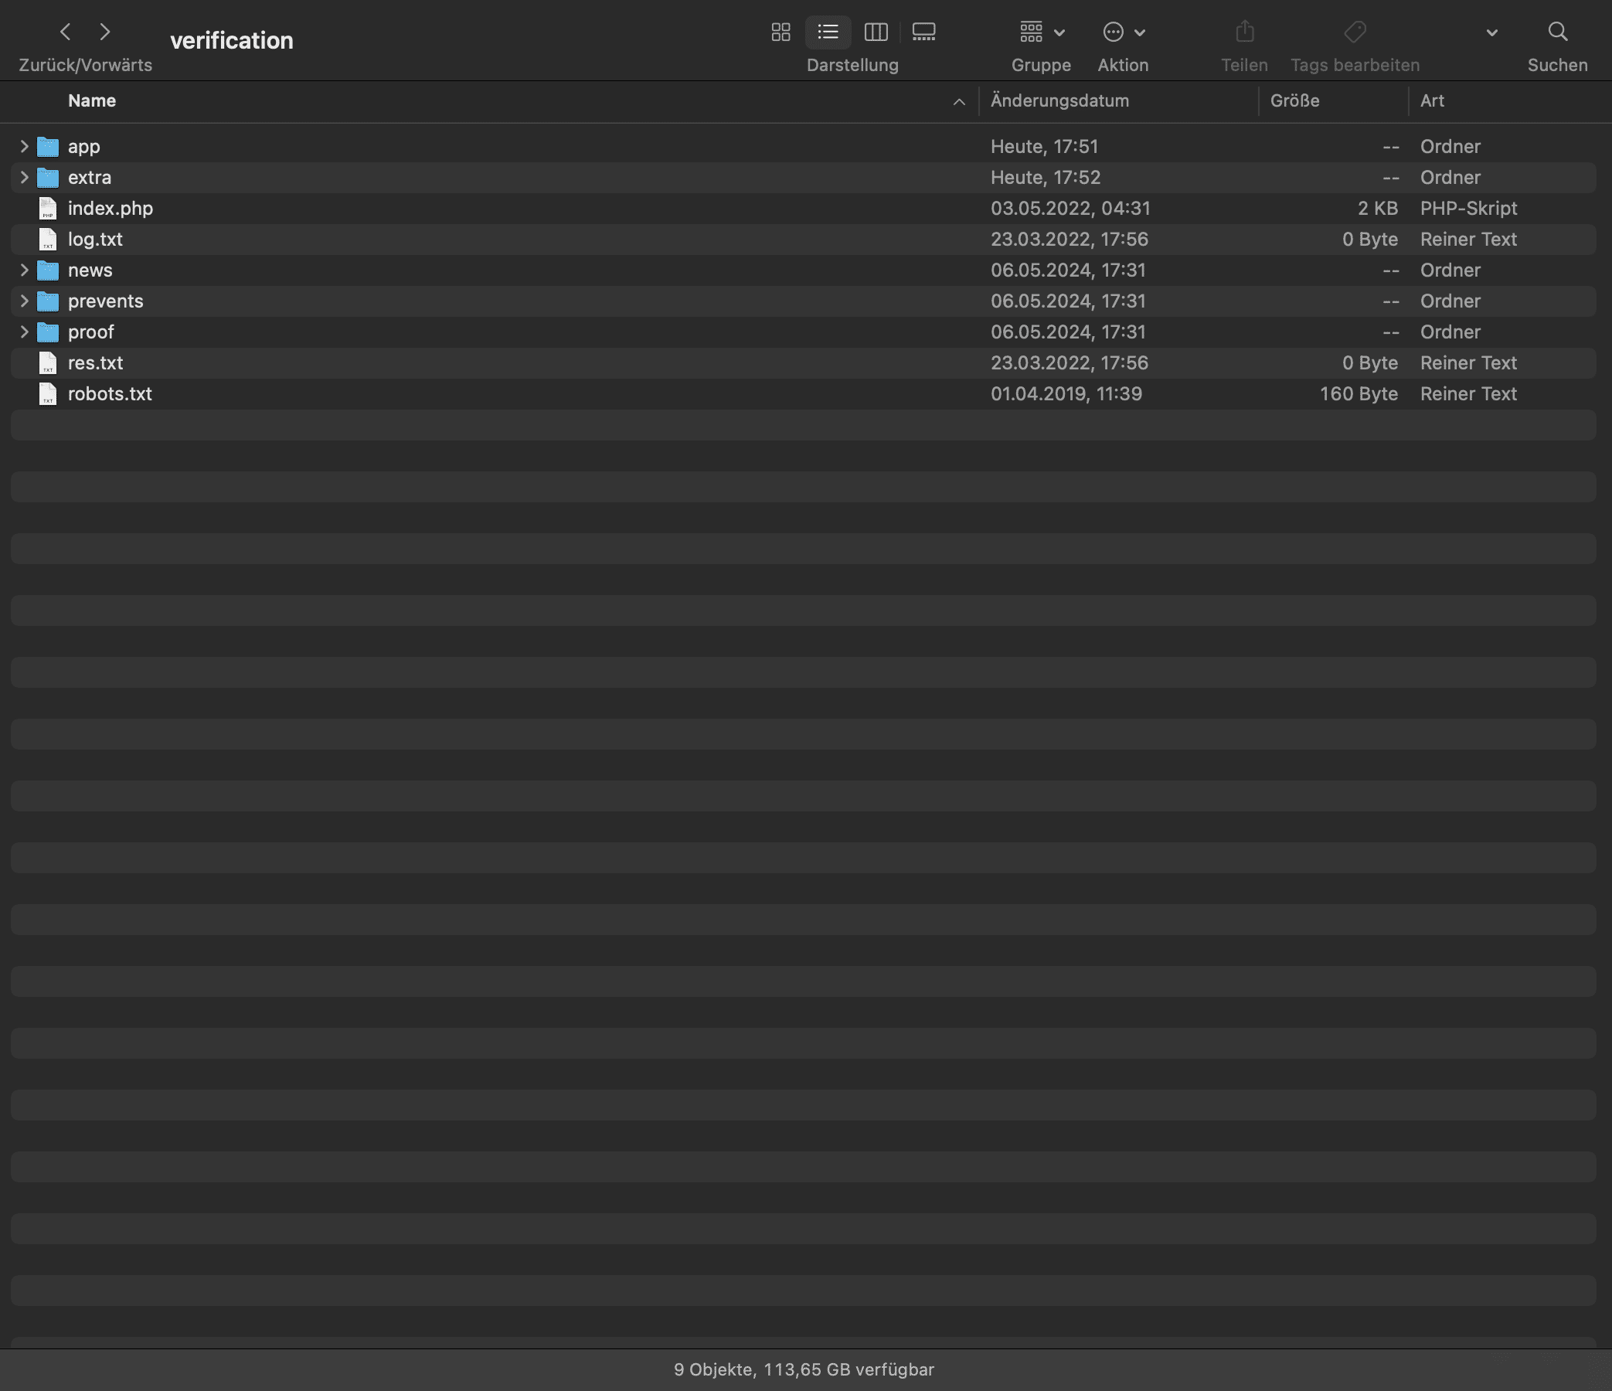Select the folder name news
Screen dimensions: 1612x1391
(x=90, y=270)
